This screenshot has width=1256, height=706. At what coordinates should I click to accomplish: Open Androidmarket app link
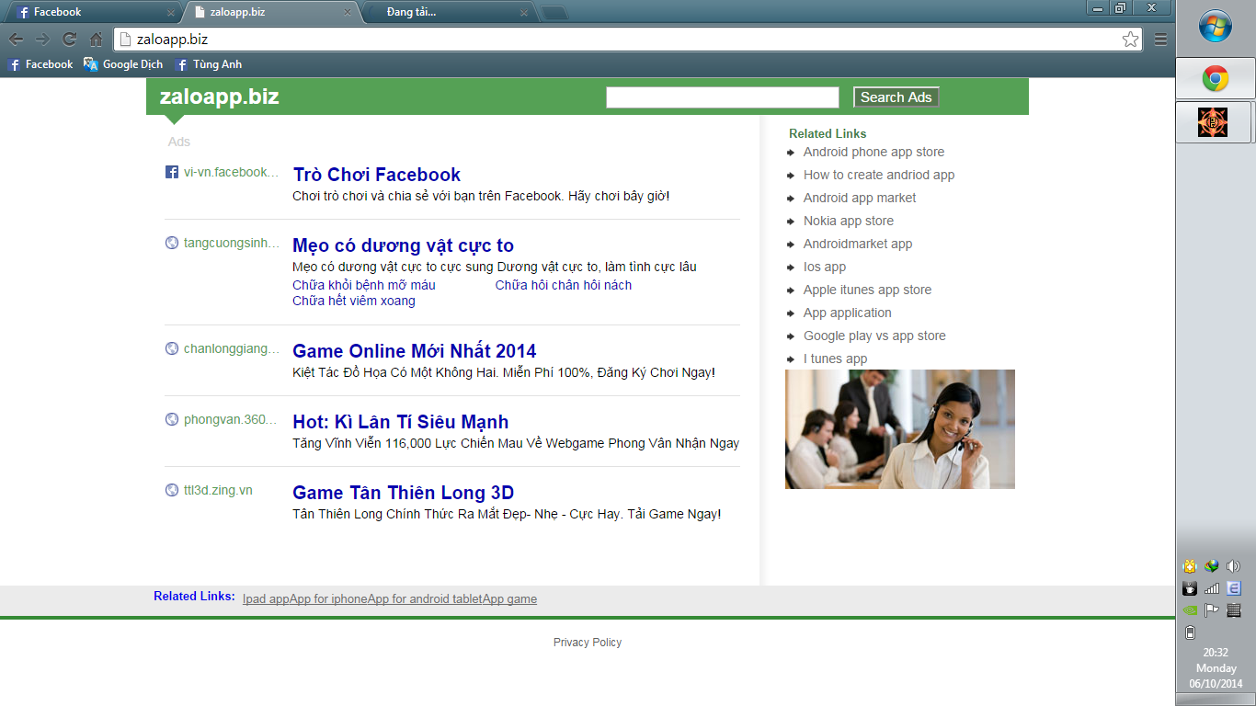tap(858, 244)
